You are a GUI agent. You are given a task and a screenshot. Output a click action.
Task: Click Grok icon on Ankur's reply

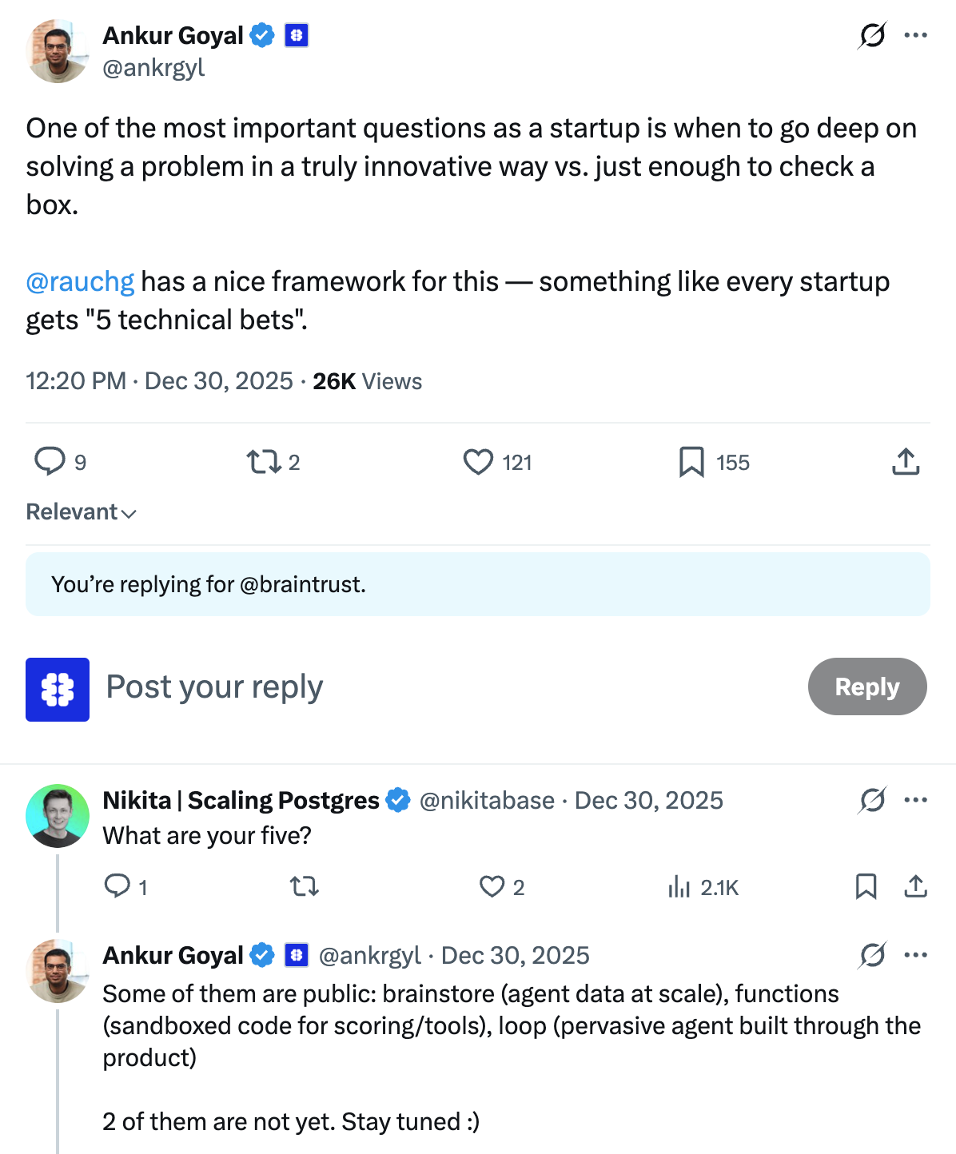872,955
